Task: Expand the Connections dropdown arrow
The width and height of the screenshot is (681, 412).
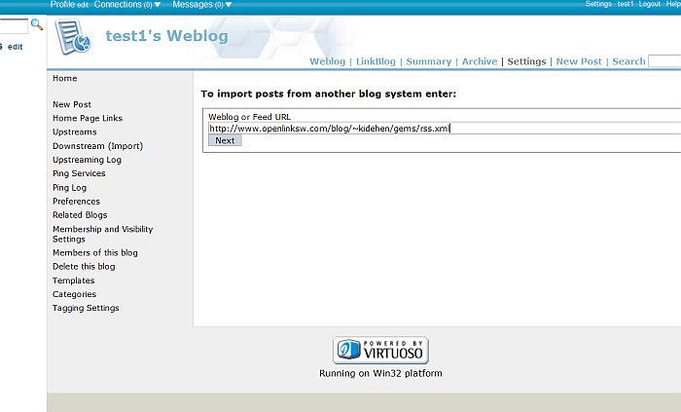Action: tap(158, 5)
